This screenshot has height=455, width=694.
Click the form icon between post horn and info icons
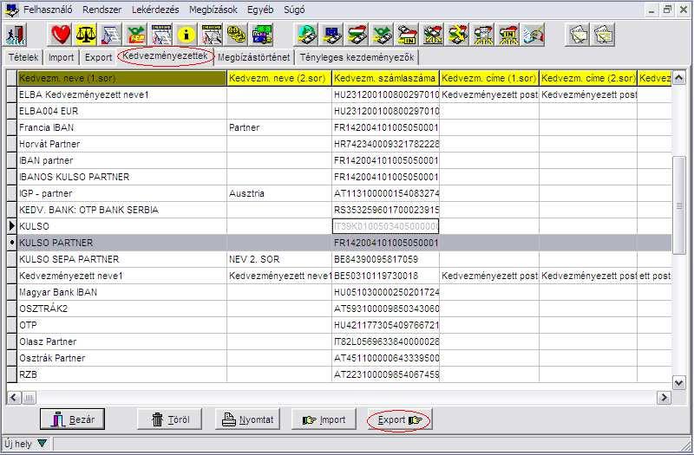click(161, 35)
